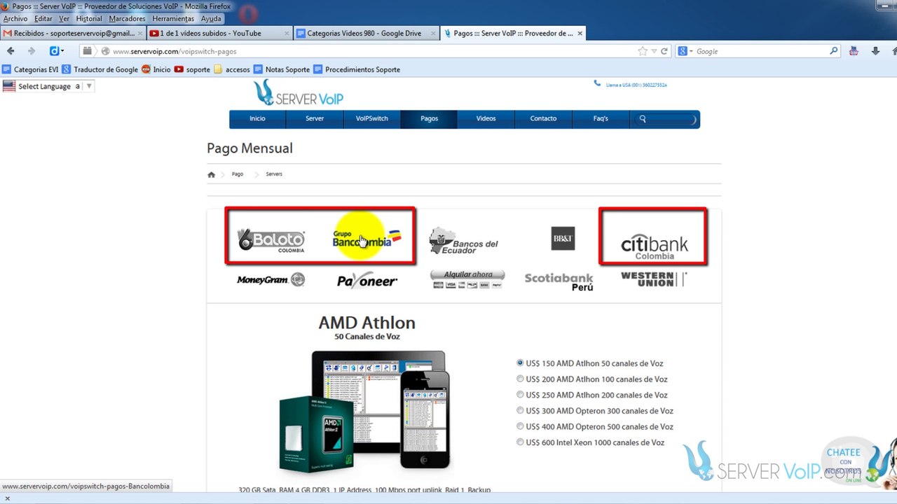
Task: Click the Server VoIP header logo
Action: pyautogui.click(x=299, y=93)
